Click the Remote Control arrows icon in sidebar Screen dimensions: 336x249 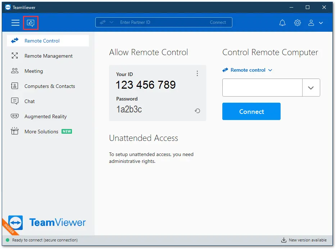tap(15, 40)
